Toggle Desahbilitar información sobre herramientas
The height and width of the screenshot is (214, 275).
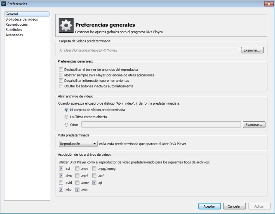click(x=61, y=80)
